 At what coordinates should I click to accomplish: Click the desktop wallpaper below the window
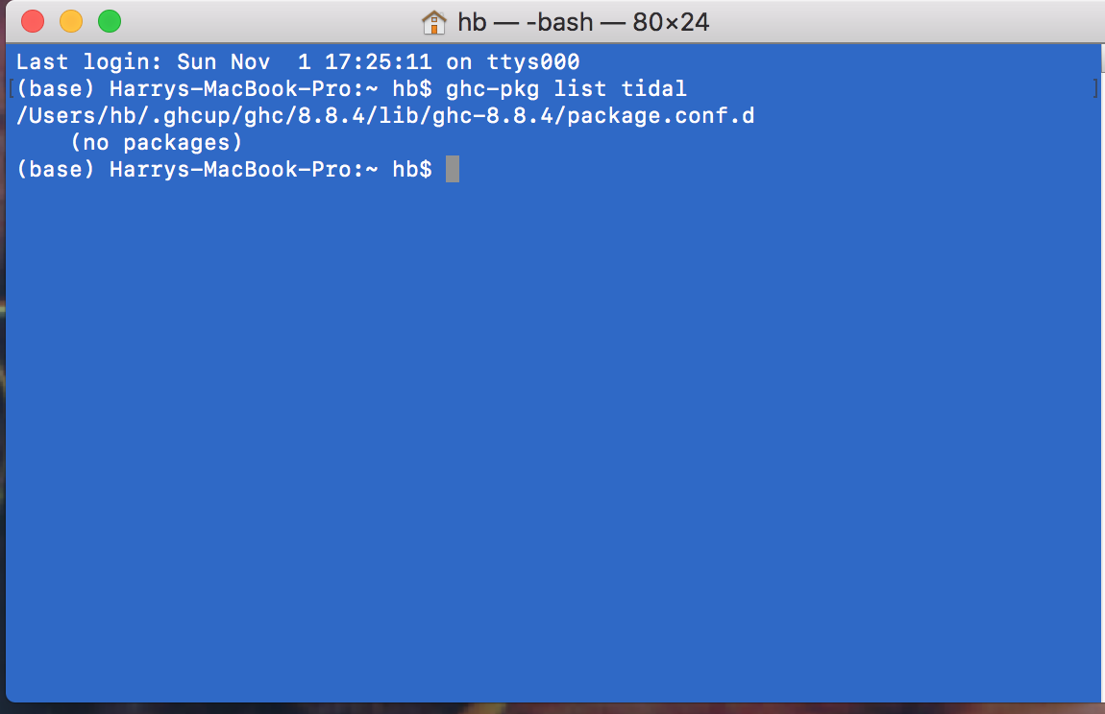point(552,708)
